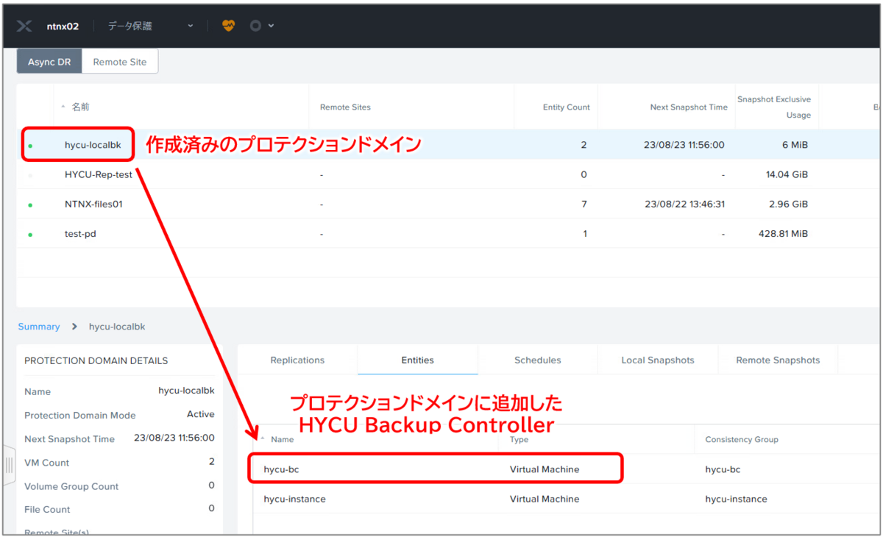
Task: Switch to the Async DR tab
Action: click(49, 62)
